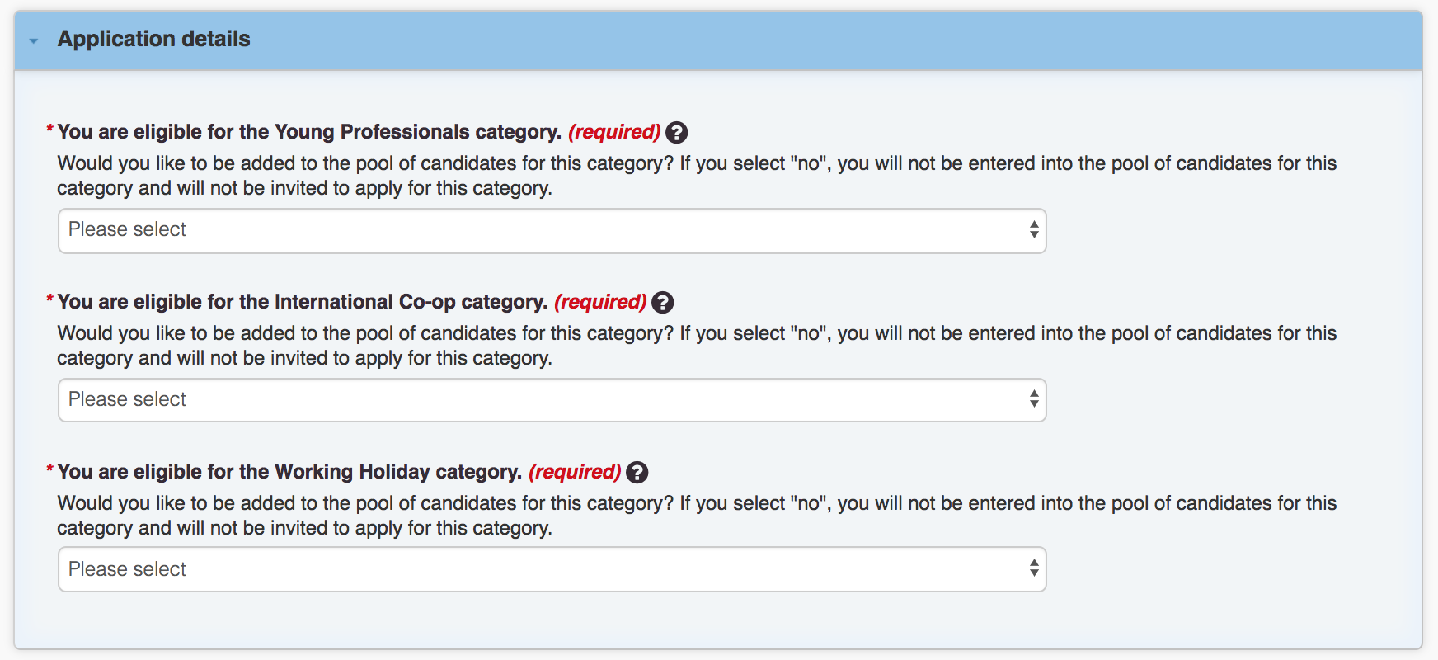Image resolution: width=1438 pixels, height=660 pixels.
Task: Click help icon for Young Professionals category
Action: [x=676, y=133]
